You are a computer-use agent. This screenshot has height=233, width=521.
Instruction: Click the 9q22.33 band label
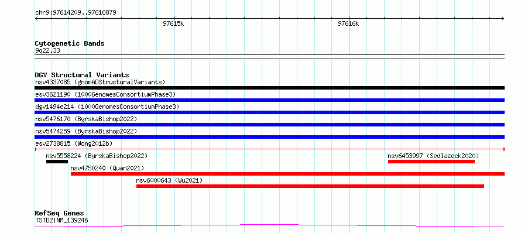click(x=47, y=50)
